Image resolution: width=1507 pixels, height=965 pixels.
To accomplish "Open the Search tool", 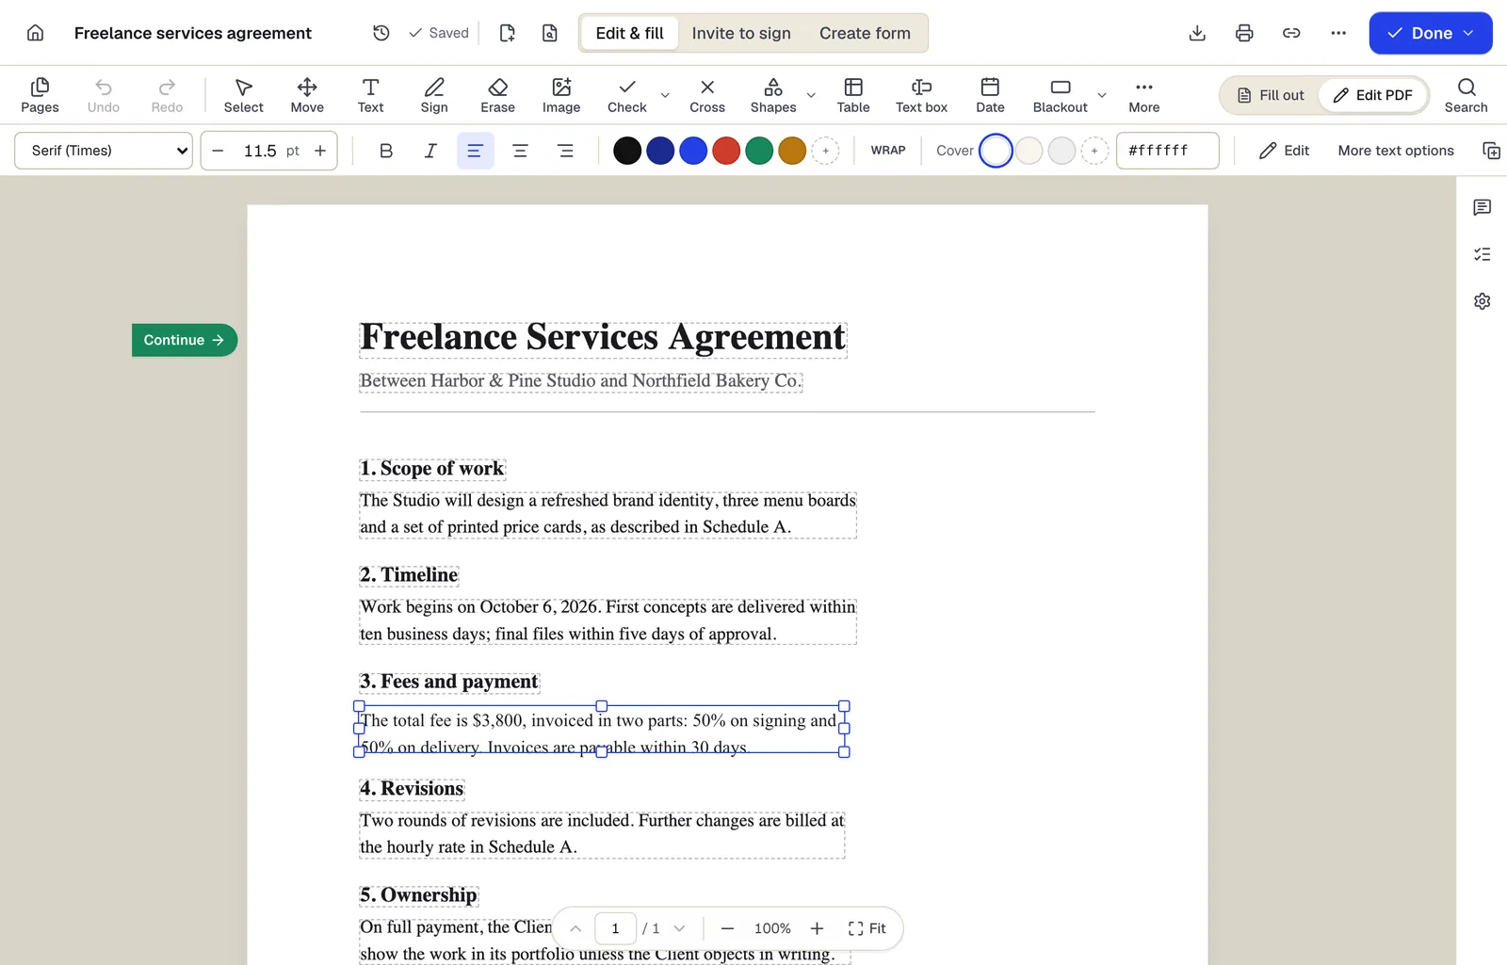I will (x=1466, y=95).
